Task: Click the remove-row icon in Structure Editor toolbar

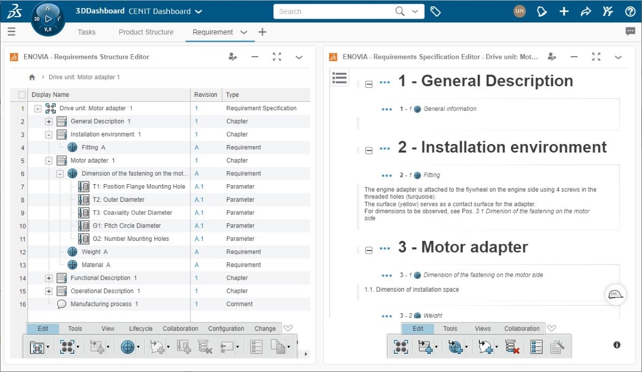Action: pos(205,347)
